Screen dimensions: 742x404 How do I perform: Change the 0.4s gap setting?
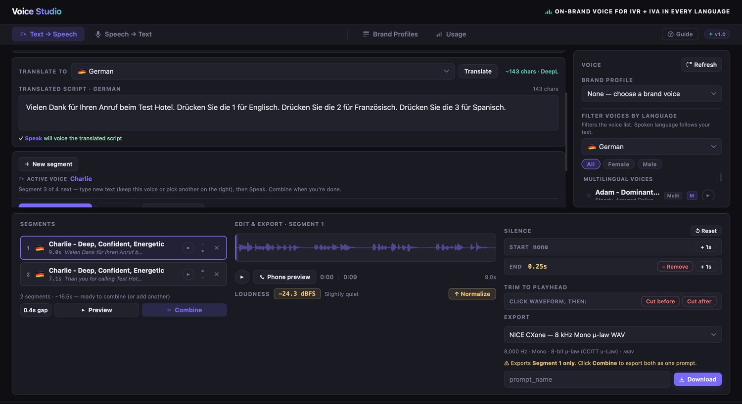[x=36, y=310]
